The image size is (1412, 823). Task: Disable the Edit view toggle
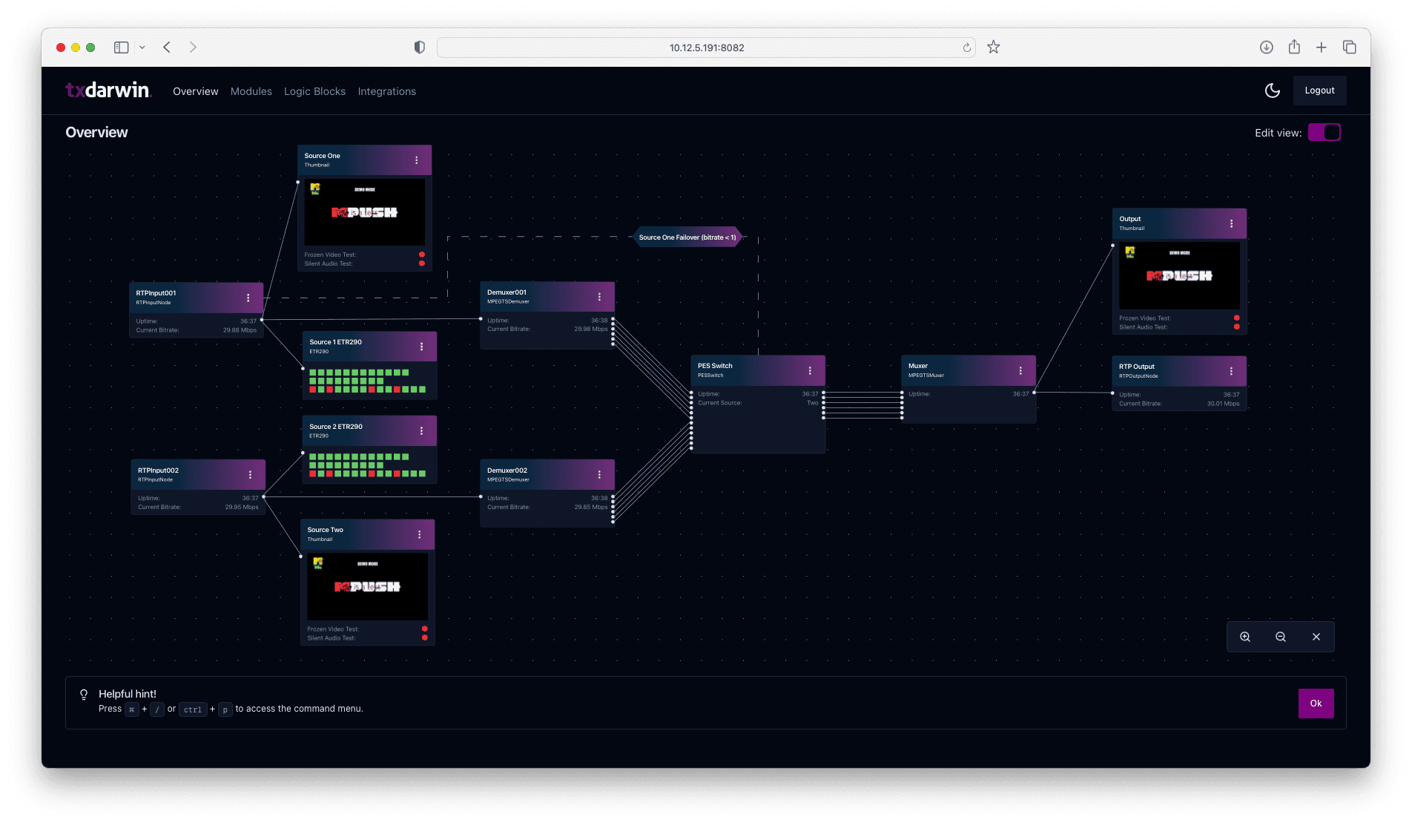(1324, 132)
